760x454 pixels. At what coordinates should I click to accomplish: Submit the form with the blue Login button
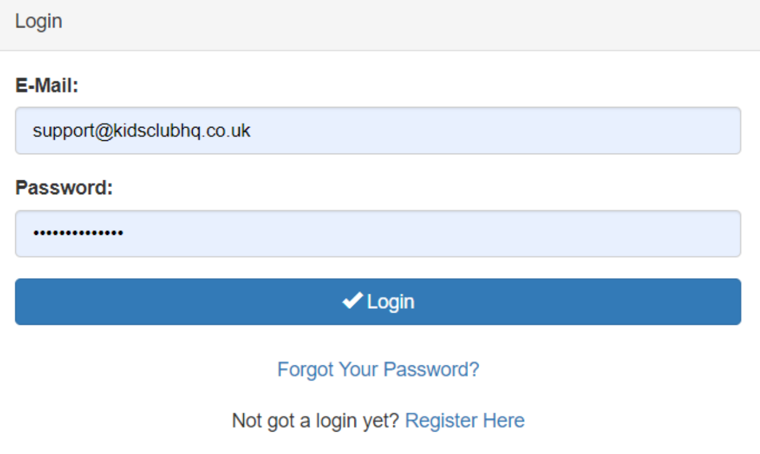(x=378, y=302)
